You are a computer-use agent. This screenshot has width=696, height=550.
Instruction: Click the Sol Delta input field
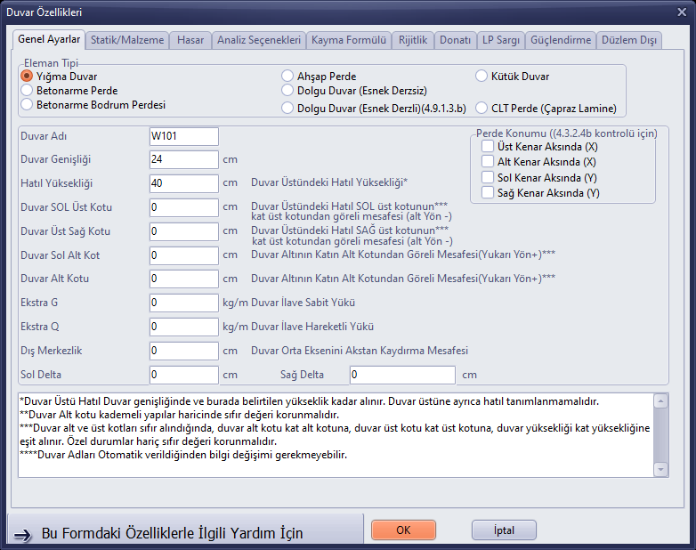pyautogui.click(x=183, y=375)
